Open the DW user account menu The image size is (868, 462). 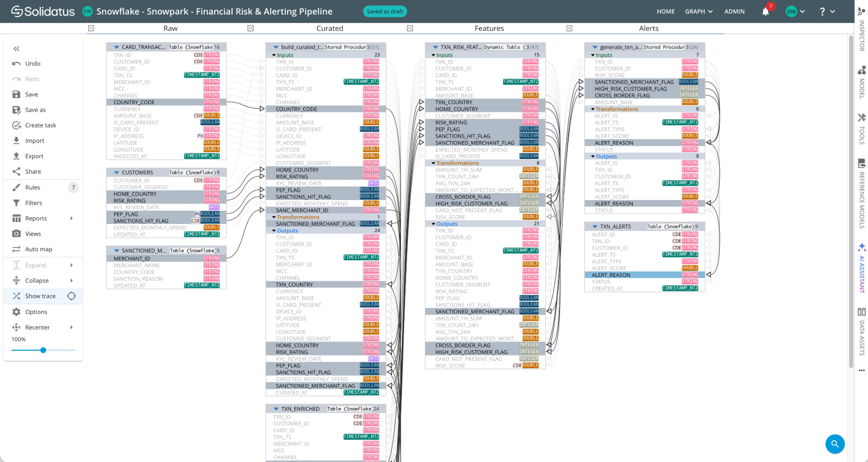point(795,12)
